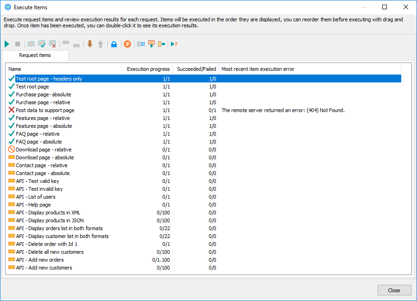417x301 pixels.
Task: Open the item properties icon
Action: [30, 44]
